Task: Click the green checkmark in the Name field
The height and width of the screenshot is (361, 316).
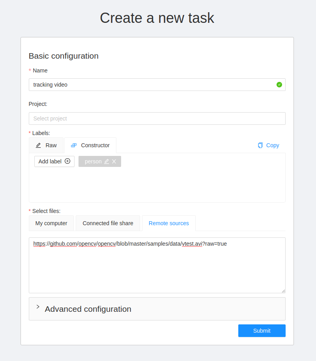Action: [279, 84]
